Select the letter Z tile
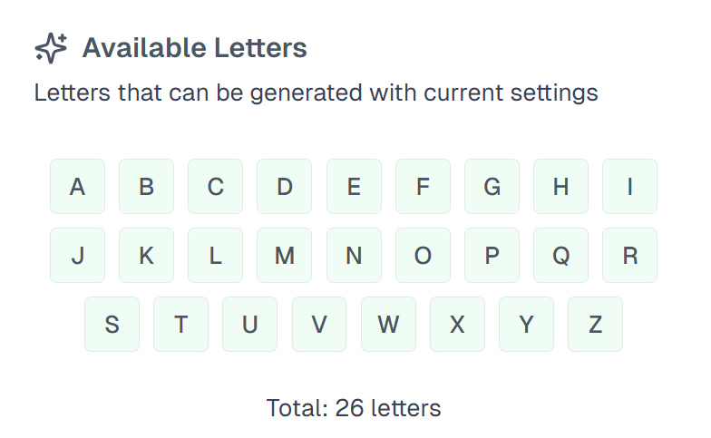 [595, 325]
